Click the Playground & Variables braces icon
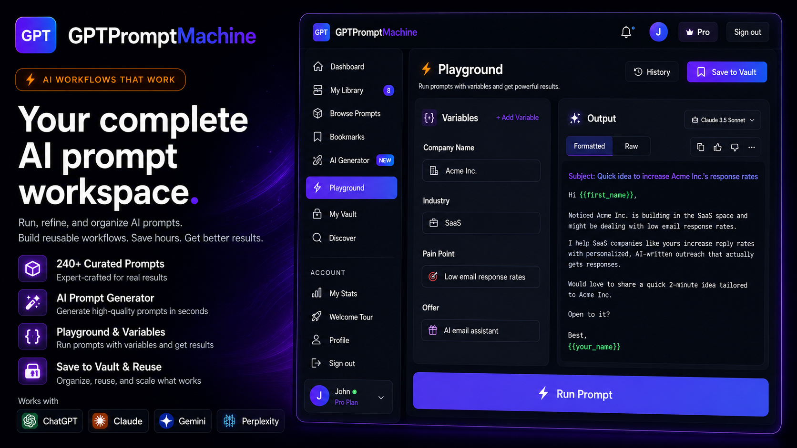This screenshot has height=448, width=797. coord(32,337)
